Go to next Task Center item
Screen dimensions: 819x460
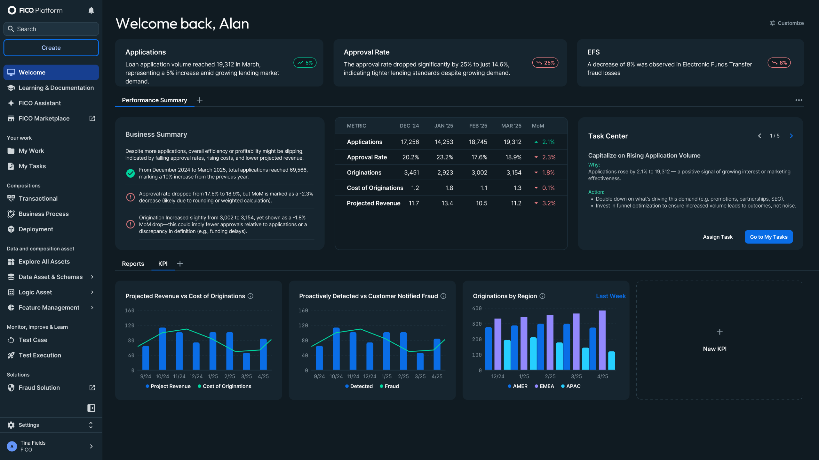(791, 136)
